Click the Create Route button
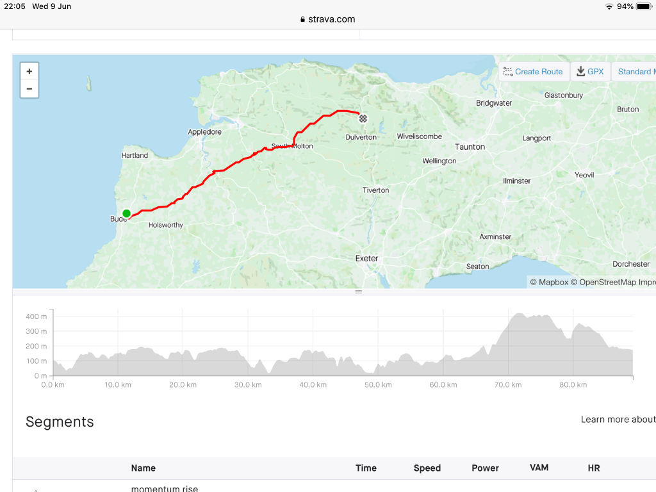Image resolution: width=656 pixels, height=492 pixels. 533,72
